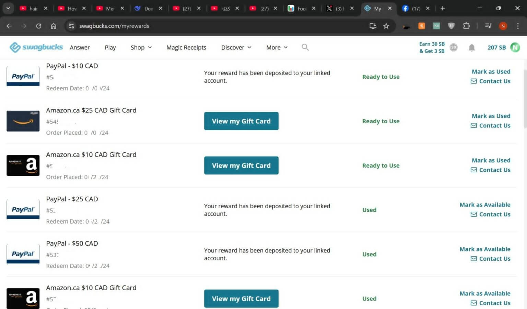Click the Amazon.ca $25 CAD card thumbnail

point(23,121)
